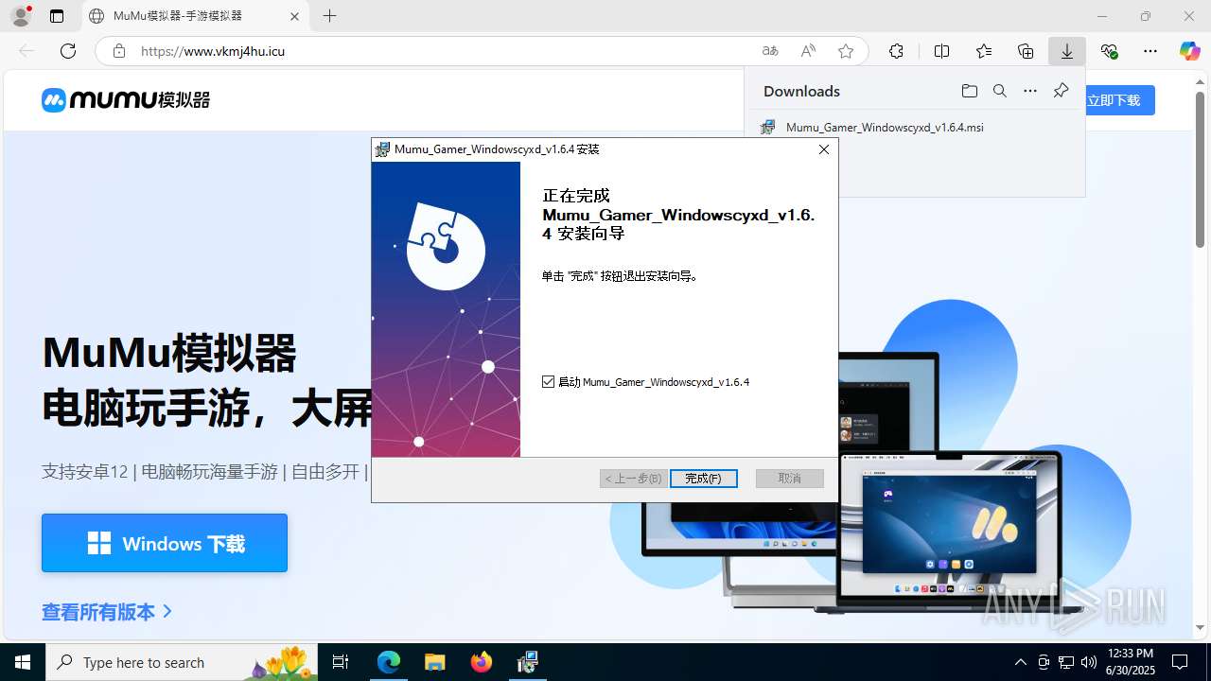Open the Favorites list icon
This screenshot has height=681, width=1211.
tap(984, 51)
